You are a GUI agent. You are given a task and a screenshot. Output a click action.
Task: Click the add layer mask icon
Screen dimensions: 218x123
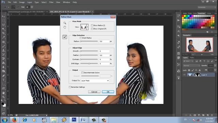coord(195,115)
